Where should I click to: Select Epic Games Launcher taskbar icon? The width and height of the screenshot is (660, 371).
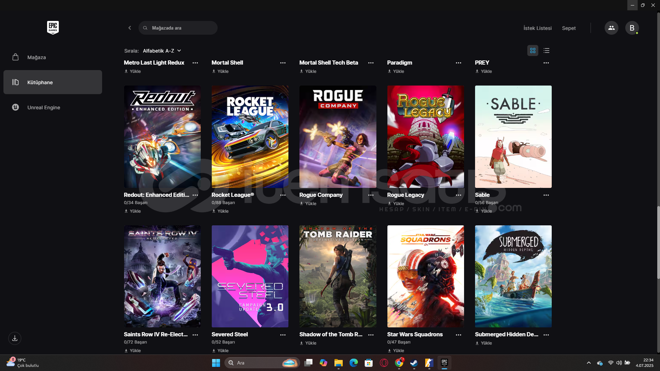pos(444,363)
